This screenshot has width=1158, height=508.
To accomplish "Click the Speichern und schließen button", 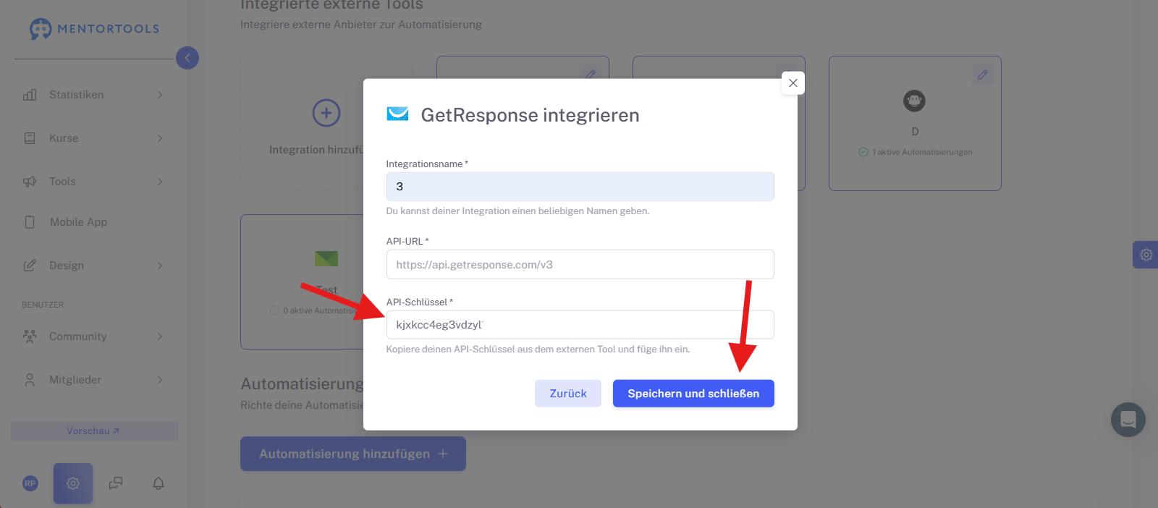I will (693, 394).
